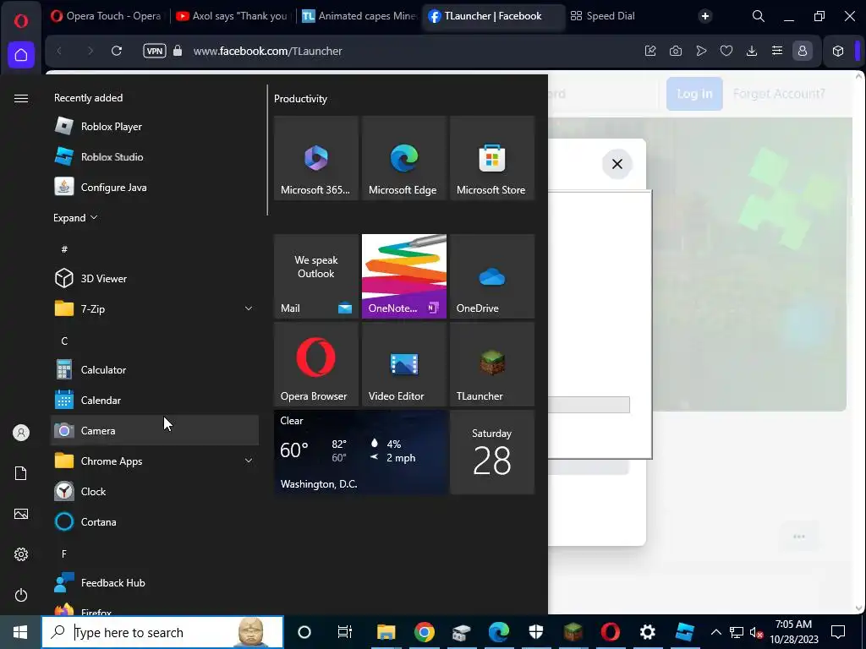
Task: Jump to the letter C app group header
Action: click(64, 341)
